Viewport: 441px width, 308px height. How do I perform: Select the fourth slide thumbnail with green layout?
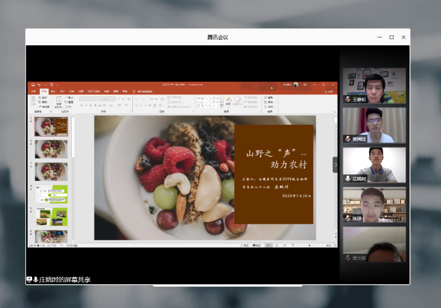pos(51,195)
